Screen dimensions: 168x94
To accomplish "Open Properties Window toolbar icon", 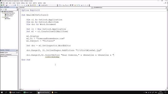I will [33, 5].
